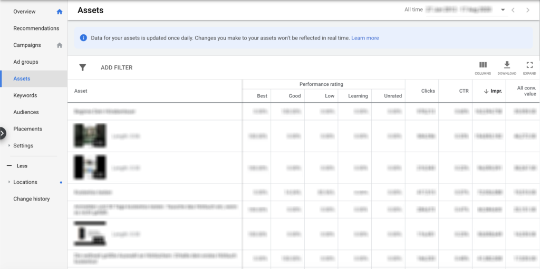Open the Columns selector icon
The width and height of the screenshot is (540, 269).
click(x=483, y=65)
